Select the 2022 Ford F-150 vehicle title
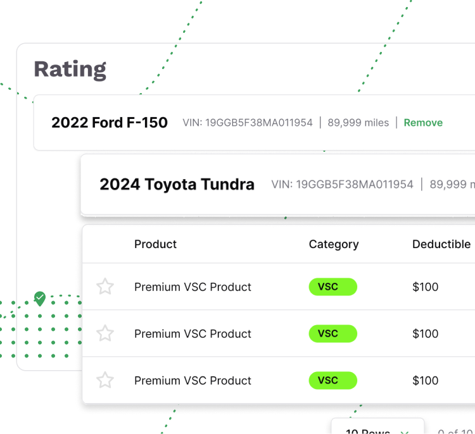This screenshot has height=434, width=475. tap(110, 123)
